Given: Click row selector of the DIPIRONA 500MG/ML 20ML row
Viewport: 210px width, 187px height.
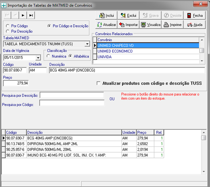Looking at the screenshot, I should (3, 149).
